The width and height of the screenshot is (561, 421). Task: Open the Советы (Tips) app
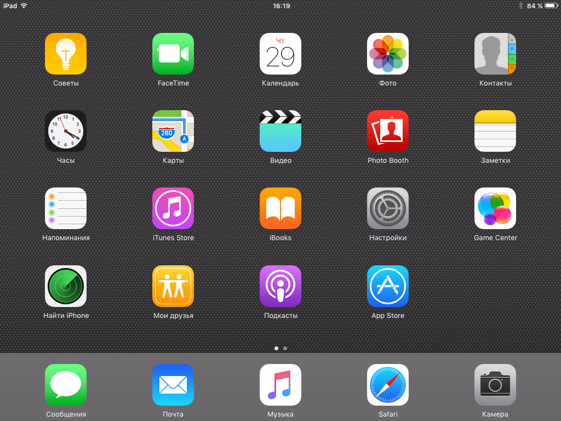[x=66, y=54]
